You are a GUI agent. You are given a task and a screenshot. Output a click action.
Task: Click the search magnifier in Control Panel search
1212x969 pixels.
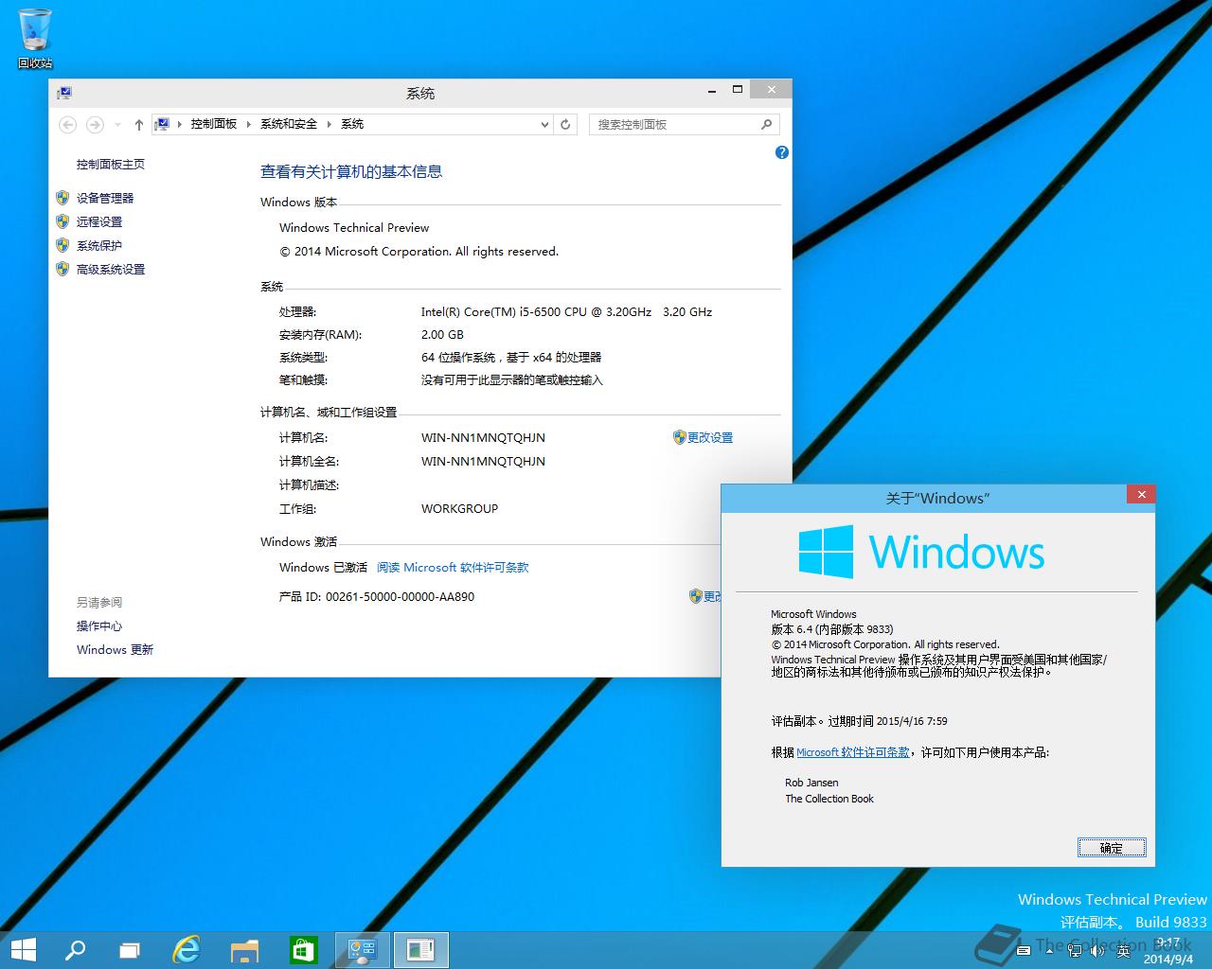coord(766,125)
